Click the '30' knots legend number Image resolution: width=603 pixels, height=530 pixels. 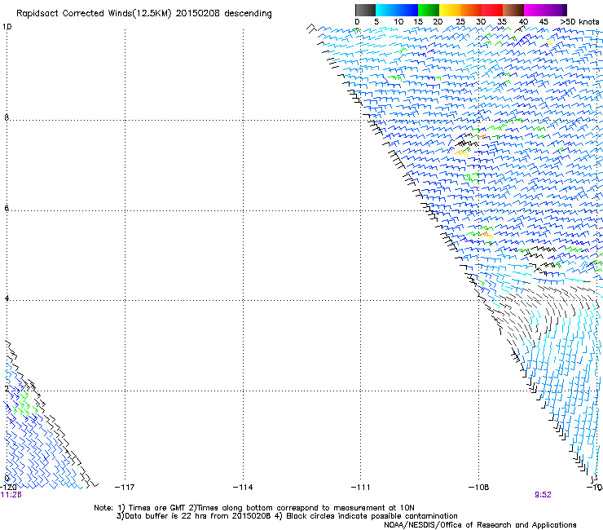coord(481,22)
